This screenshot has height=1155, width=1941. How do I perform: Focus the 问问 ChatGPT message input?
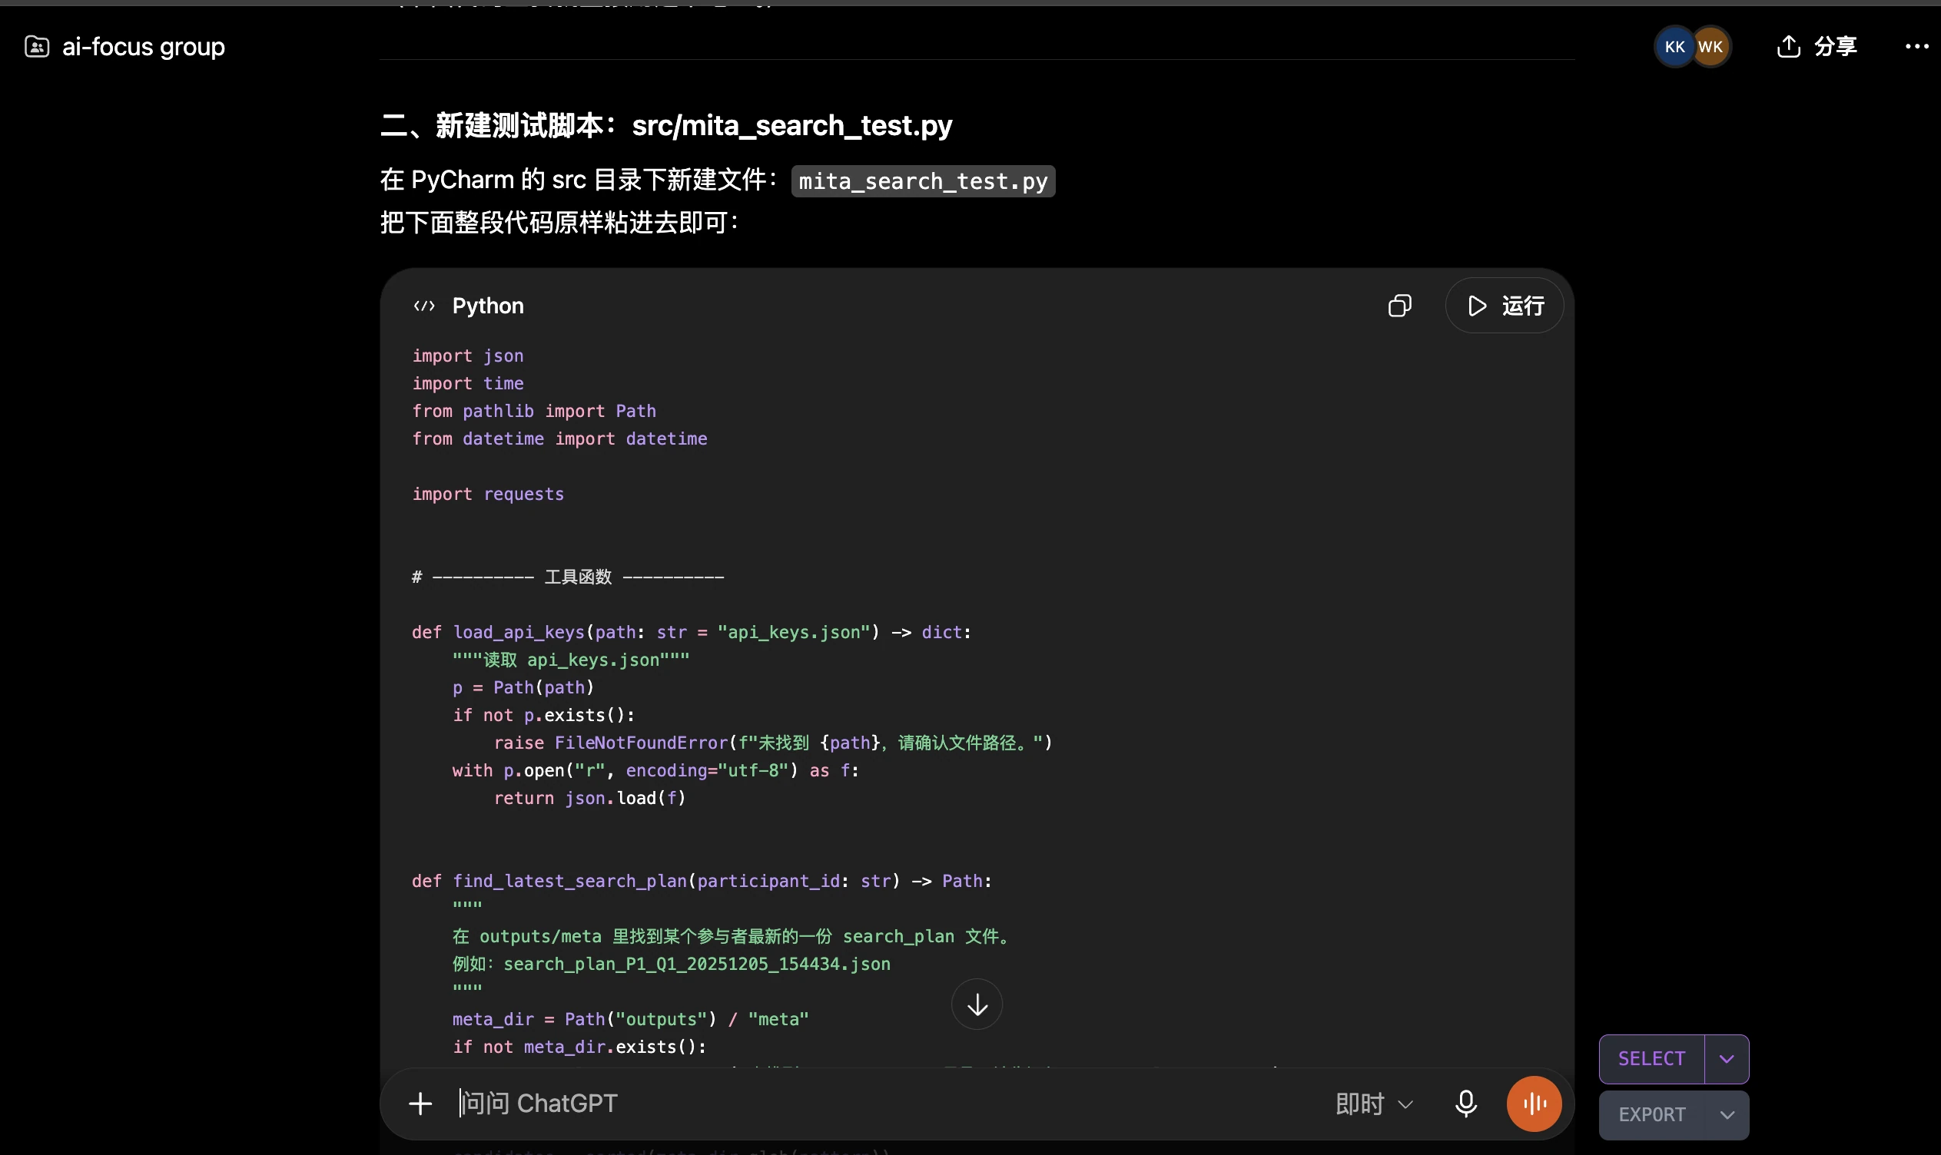click(x=888, y=1104)
